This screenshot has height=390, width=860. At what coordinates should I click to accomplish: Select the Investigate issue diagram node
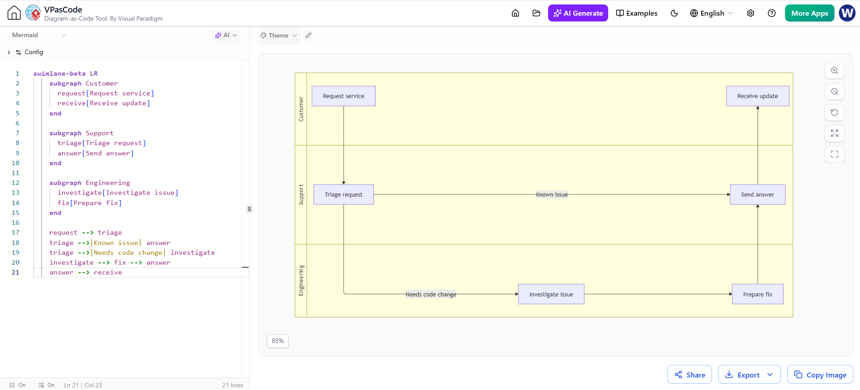pos(551,294)
